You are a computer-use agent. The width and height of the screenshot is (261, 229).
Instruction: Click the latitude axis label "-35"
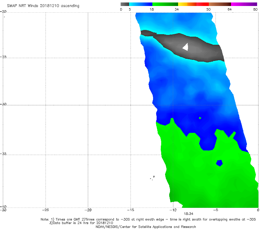tap(3, 154)
